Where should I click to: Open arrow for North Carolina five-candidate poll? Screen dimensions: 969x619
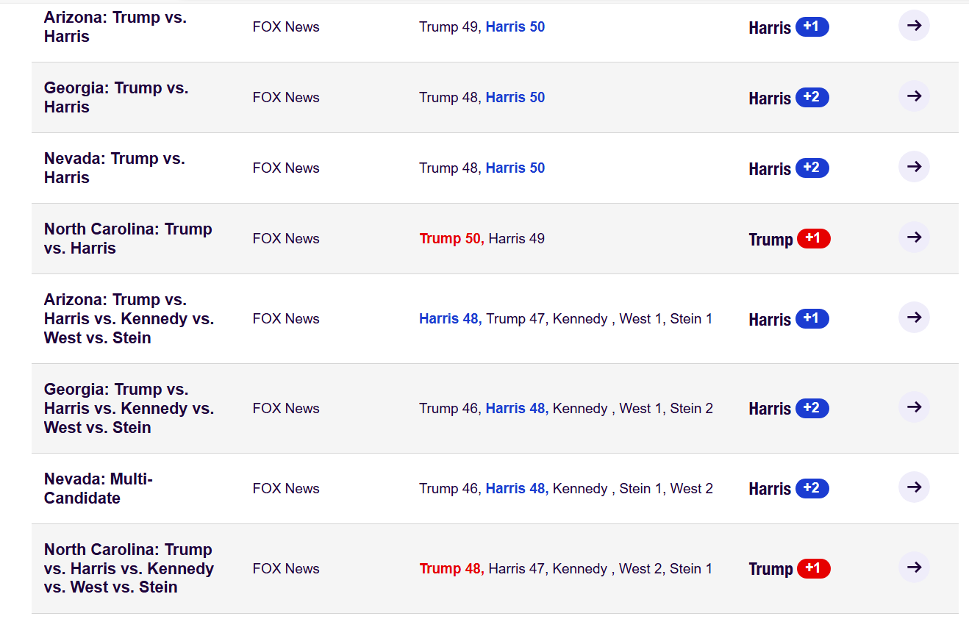click(x=914, y=568)
